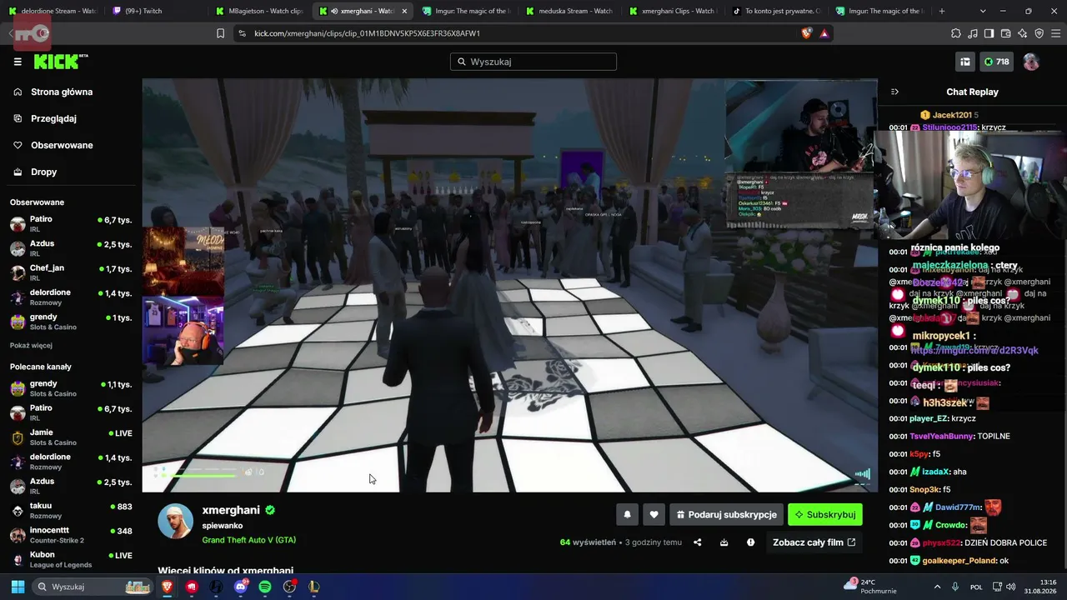The image size is (1067, 600).
Task: Open browser extensions puzzle icon
Action: (x=956, y=33)
